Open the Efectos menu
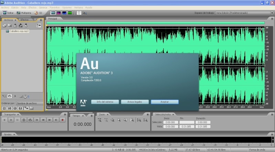The width and height of the screenshot is (275, 152). click(x=32, y=7)
